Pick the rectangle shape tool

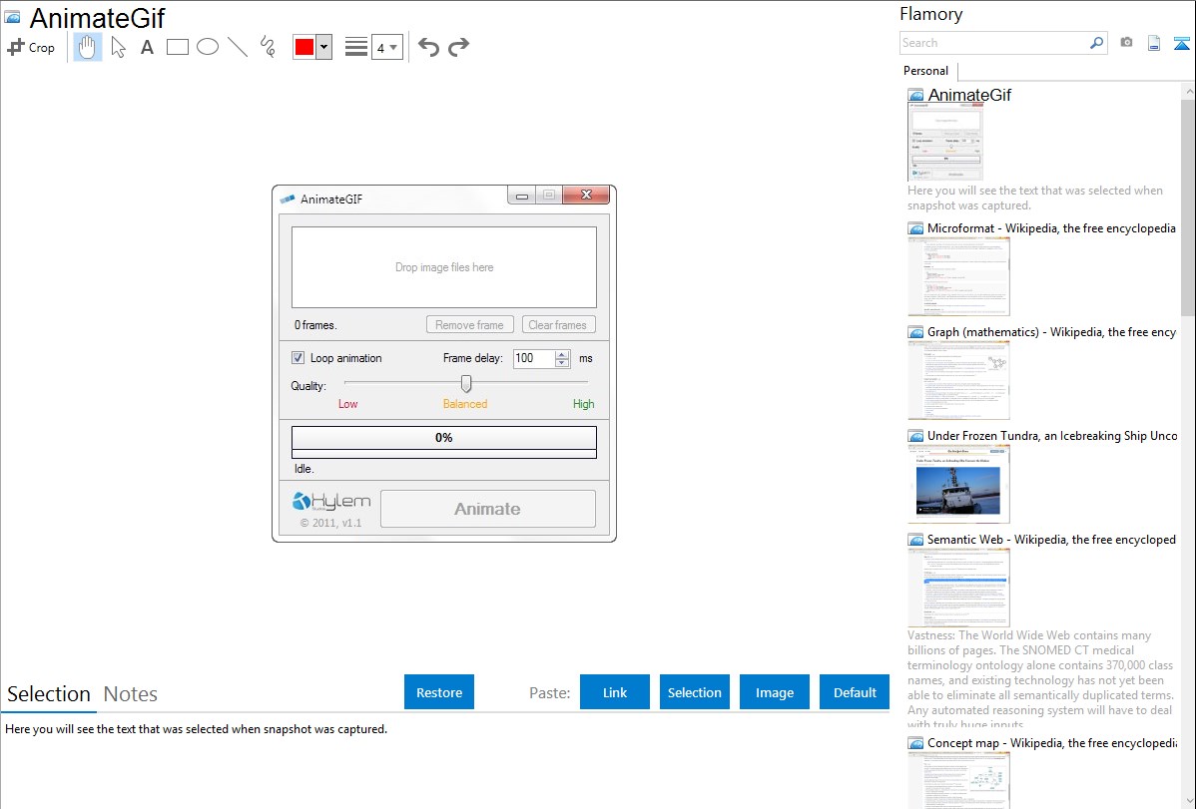point(177,47)
